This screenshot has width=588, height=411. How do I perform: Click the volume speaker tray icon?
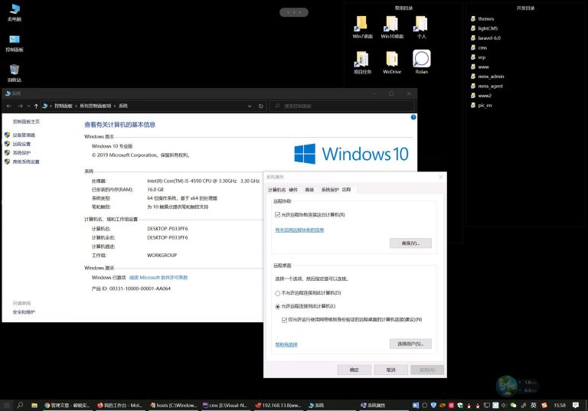click(x=504, y=405)
